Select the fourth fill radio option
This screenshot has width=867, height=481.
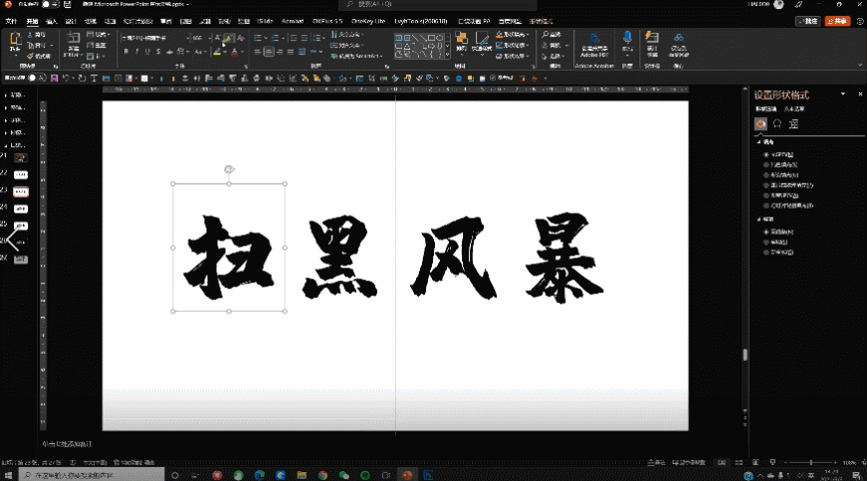pyautogui.click(x=766, y=185)
